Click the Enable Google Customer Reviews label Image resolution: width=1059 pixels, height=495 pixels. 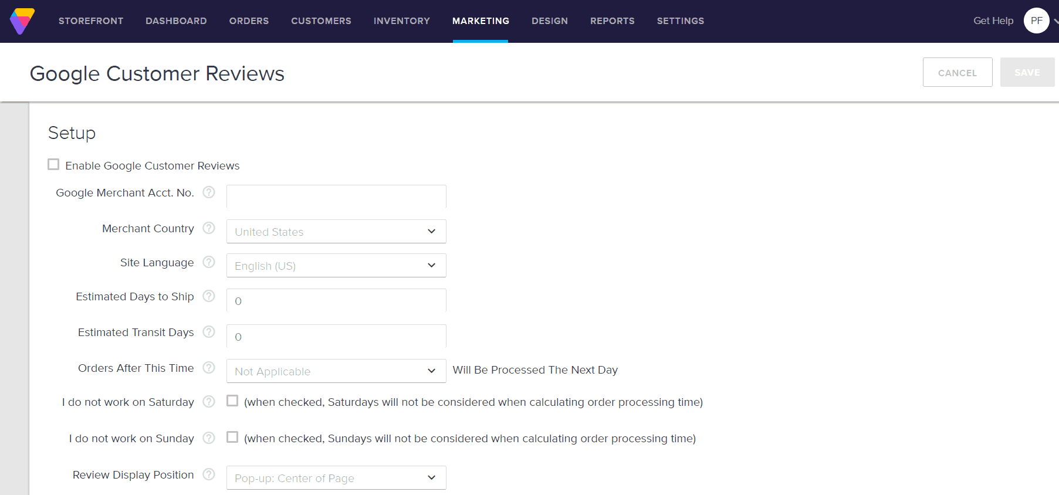click(x=153, y=165)
